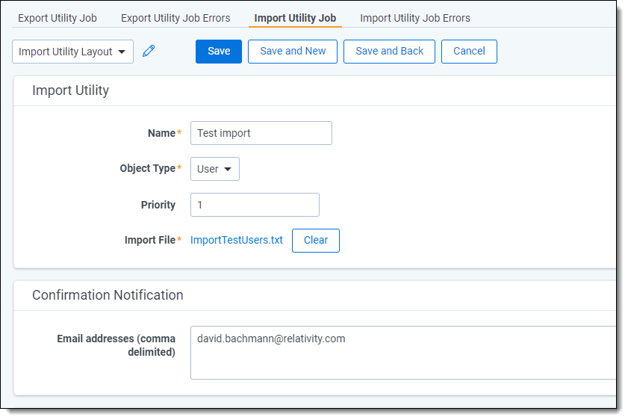The width and height of the screenshot is (628, 420).
Task: Click into the Priority input field
Action: coord(255,205)
